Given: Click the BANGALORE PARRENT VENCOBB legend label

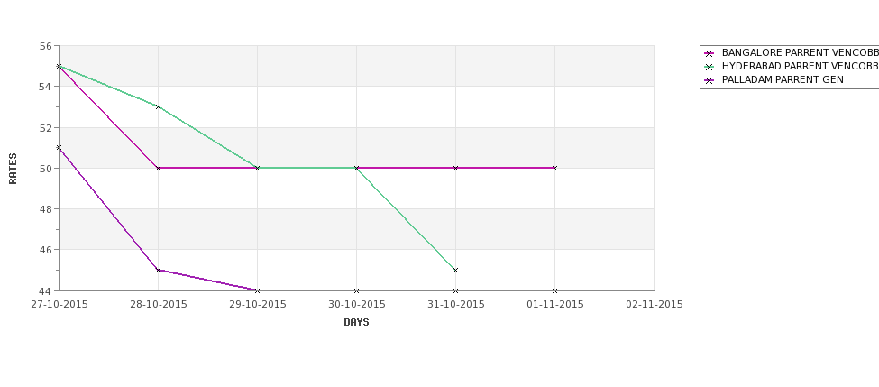Looking at the screenshot, I should (x=800, y=53).
